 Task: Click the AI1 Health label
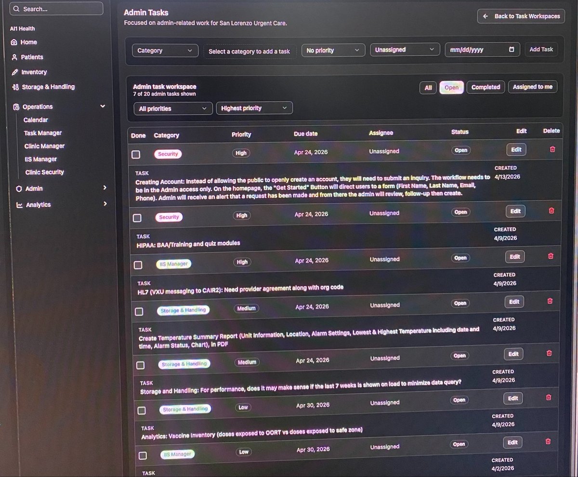[x=22, y=29]
